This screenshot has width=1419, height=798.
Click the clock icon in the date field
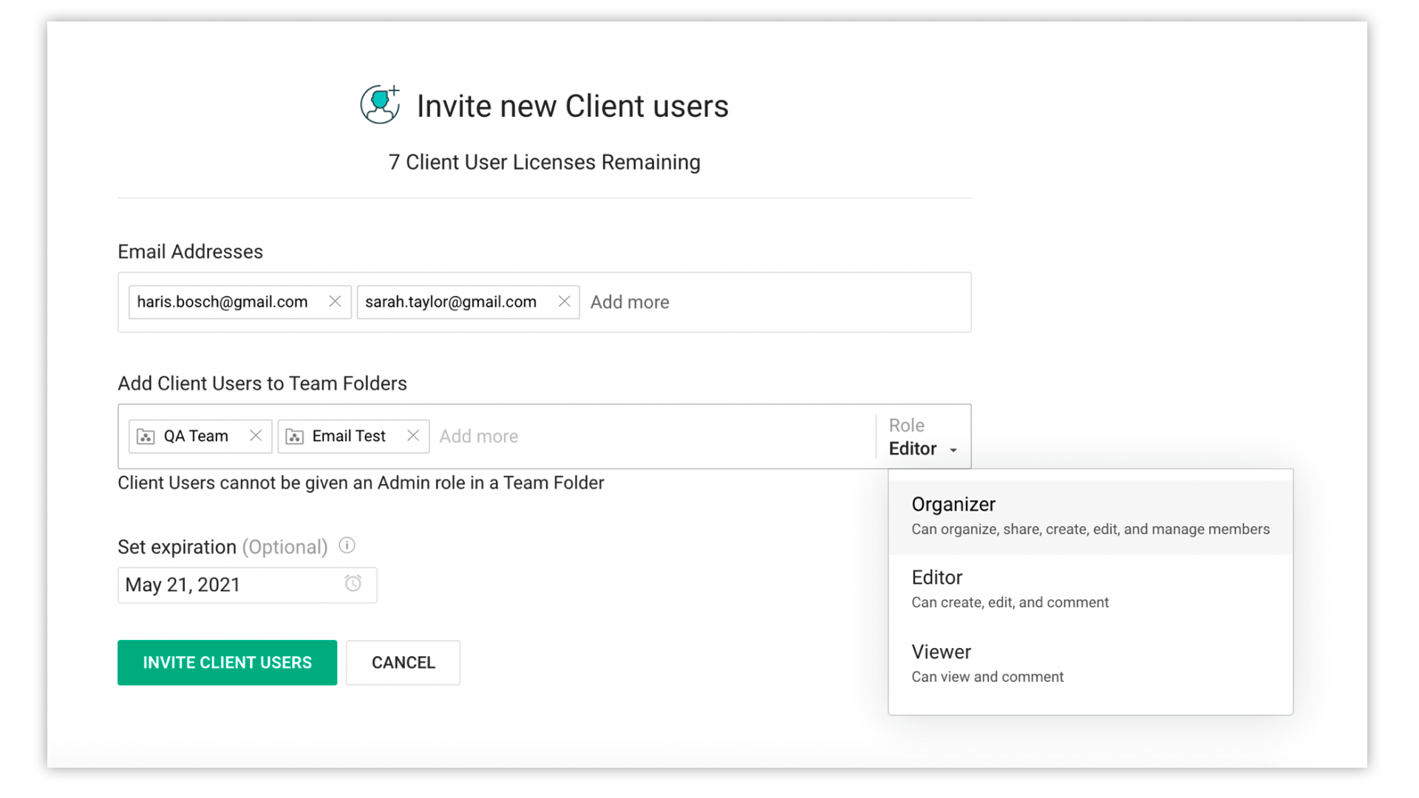click(353, 584)
